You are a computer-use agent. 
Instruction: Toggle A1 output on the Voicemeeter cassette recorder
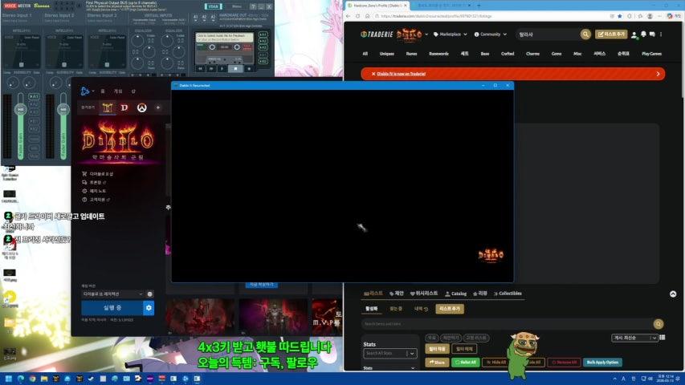click(263, 35)
